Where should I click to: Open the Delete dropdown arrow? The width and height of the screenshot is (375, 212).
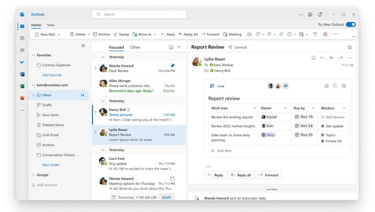coord(89,35)
